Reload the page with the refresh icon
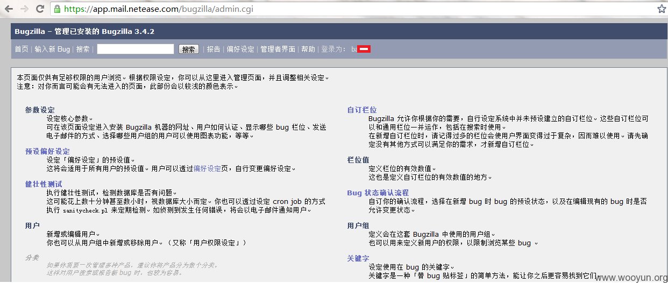This screenshot has height=283, width=668. [40, 9]
